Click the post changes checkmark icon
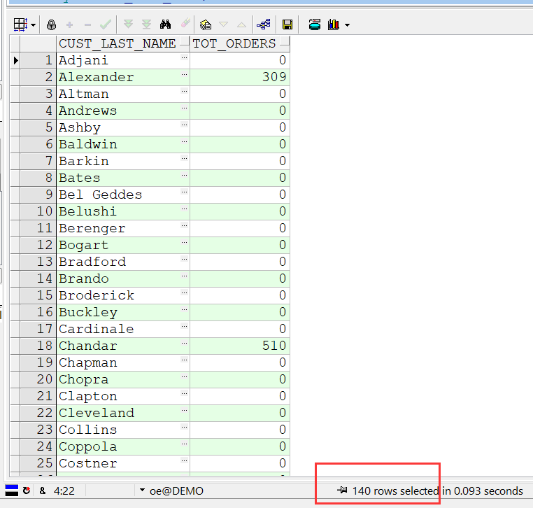 point(106,24)
